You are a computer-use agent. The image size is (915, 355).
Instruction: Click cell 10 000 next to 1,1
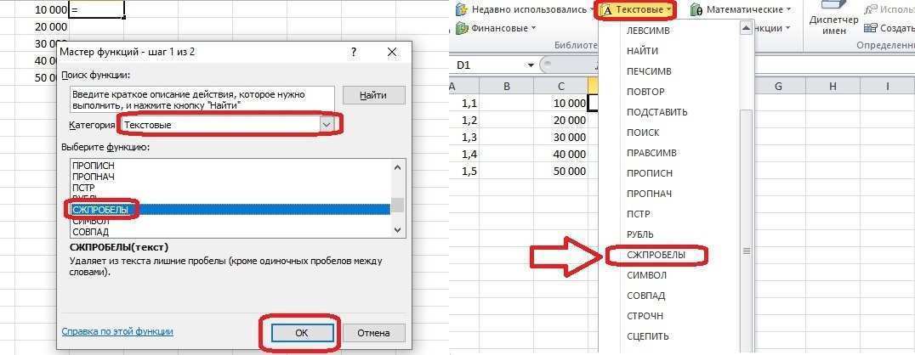click(x=560, y=103)
